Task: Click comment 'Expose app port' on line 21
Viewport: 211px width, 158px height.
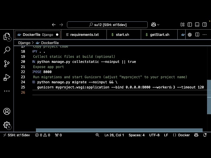Action: (48, 67)
